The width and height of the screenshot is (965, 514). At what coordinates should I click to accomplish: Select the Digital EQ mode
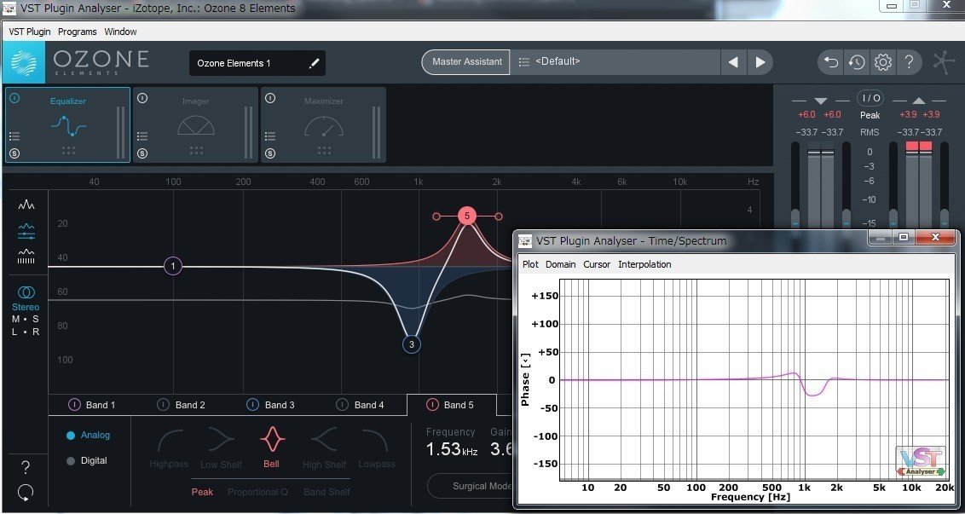tap(87, 460)
